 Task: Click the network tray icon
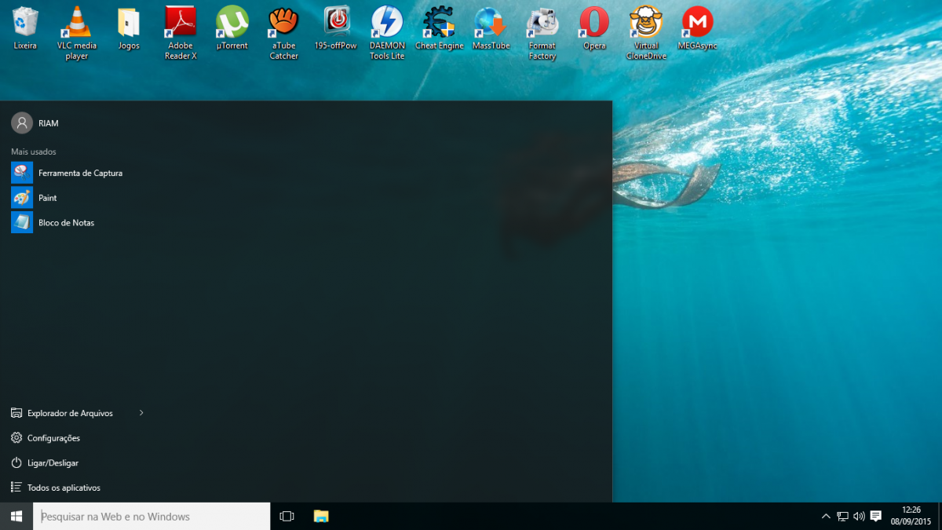pyautogui.click(x=842, y=516)
